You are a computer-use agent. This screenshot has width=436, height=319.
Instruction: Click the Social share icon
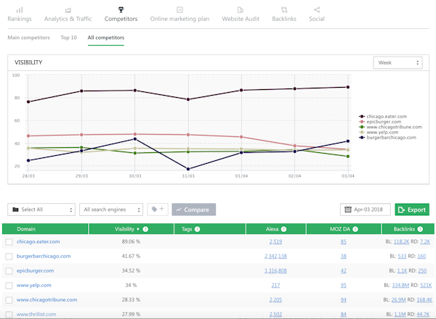316,9
